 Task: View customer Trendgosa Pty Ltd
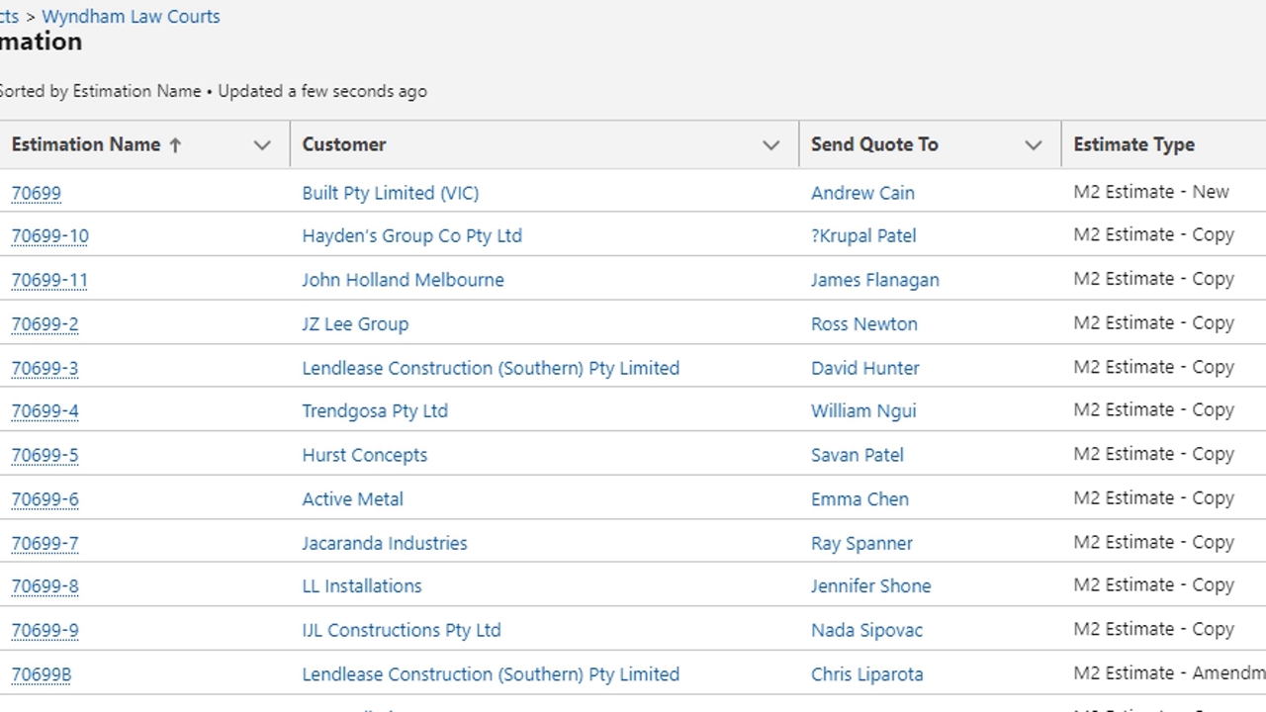coord(375,411)
